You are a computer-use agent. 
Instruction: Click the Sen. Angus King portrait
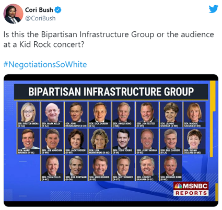point(124,114)
